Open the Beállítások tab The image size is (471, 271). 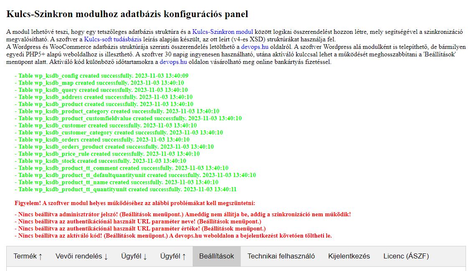[216, 256]
